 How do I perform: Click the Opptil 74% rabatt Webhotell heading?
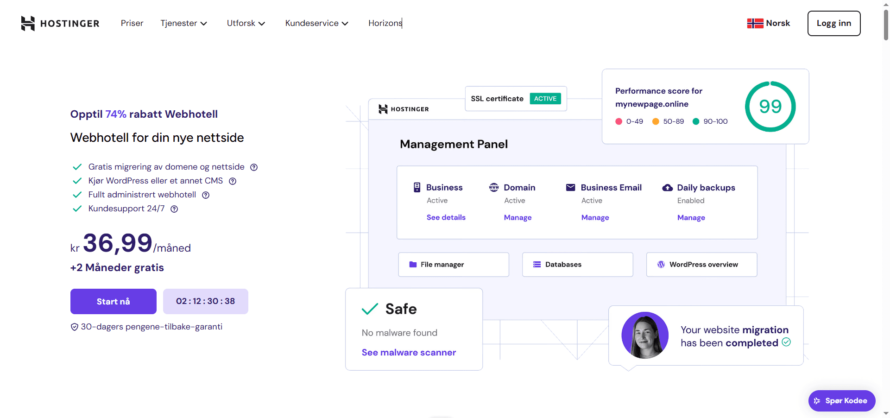pos(144,114)
